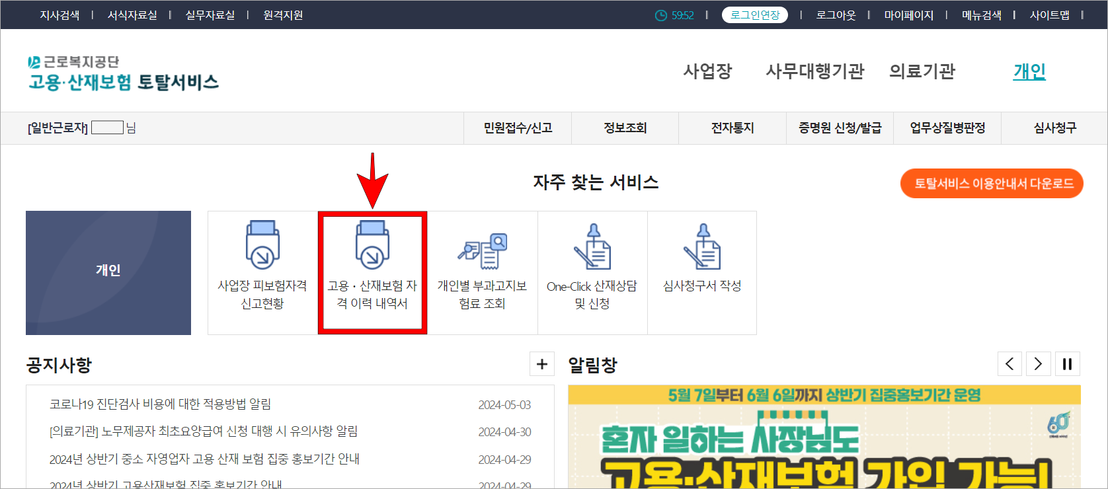1108x489 pixels.
Task: Click notice date 2024-04-30
Action: (504, 432)
